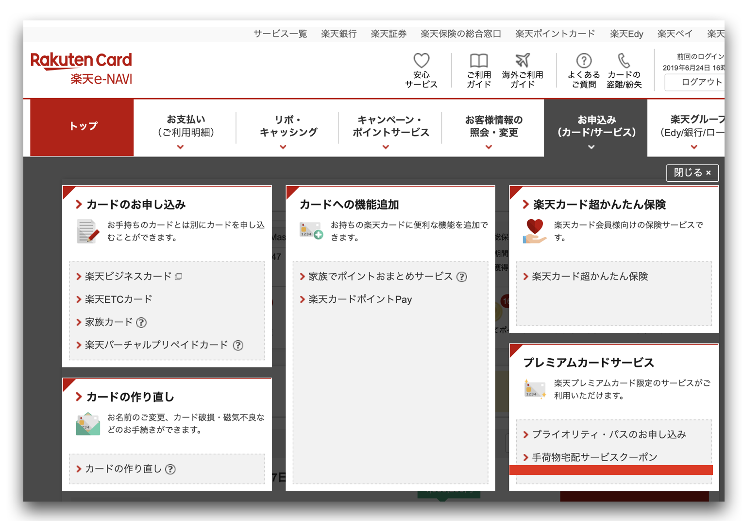
Task: Open サービス一覧 in the top bar
Action: point(280,34)
